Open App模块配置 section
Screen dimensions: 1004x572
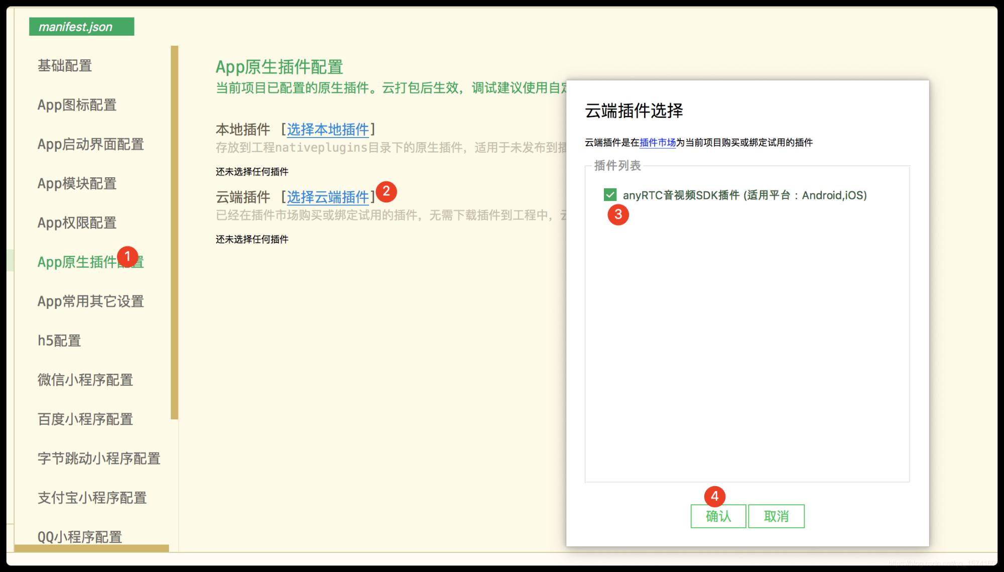(x=77, y=183)
